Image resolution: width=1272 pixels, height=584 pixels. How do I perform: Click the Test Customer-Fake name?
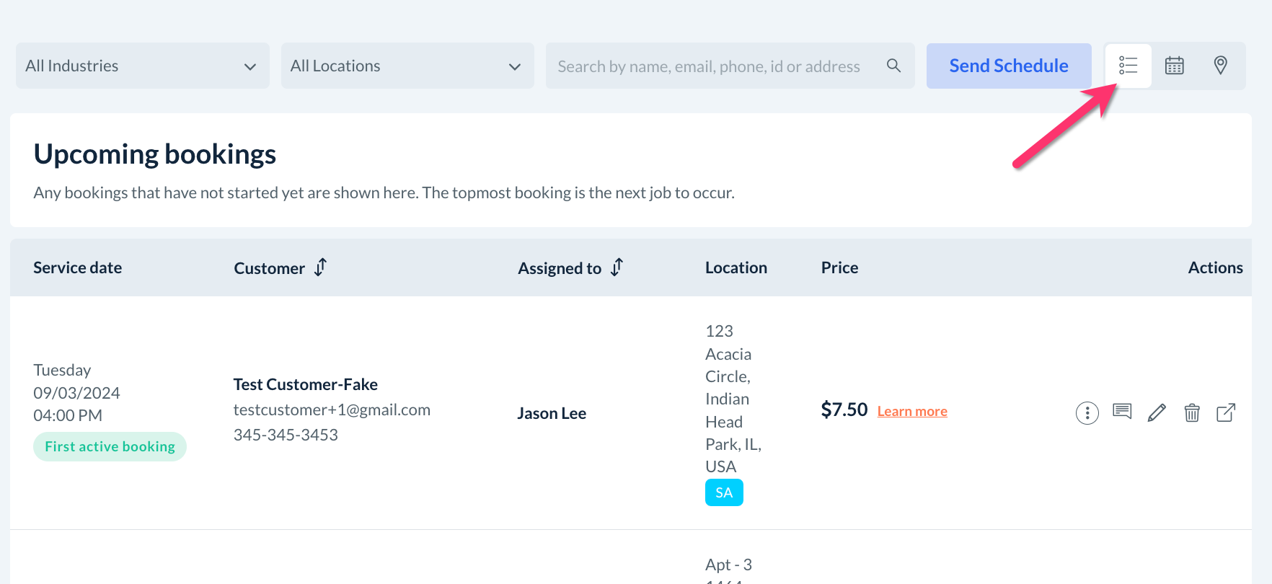tap(305, 384)
